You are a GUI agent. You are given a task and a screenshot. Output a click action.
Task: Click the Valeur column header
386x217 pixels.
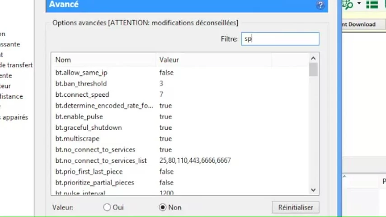[x=214, y=60]
